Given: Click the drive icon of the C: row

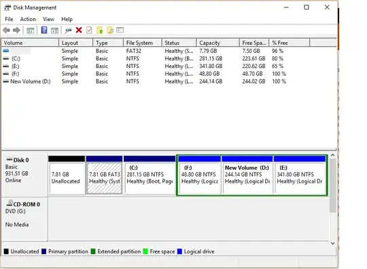Looking at the screenshot, I should (x=6, y=58).
